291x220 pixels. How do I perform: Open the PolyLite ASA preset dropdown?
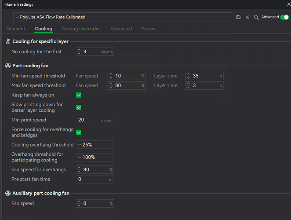tap(123, 17)
